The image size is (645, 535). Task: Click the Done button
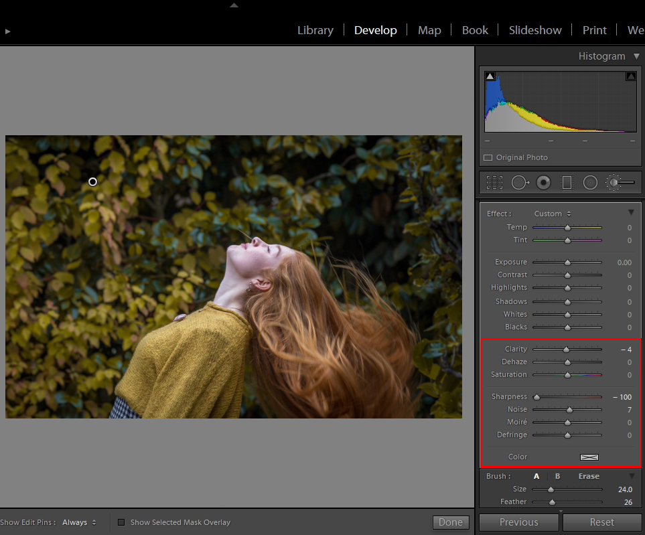pos(451,522)
